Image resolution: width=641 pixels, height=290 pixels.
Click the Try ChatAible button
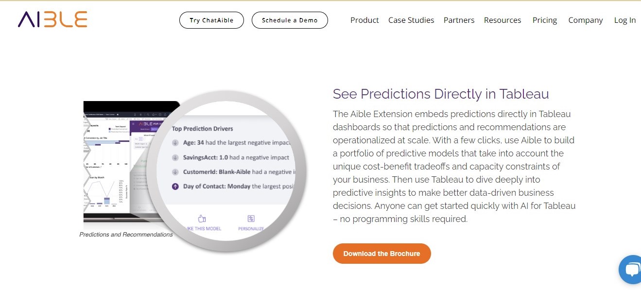click(x=211, y=20)
